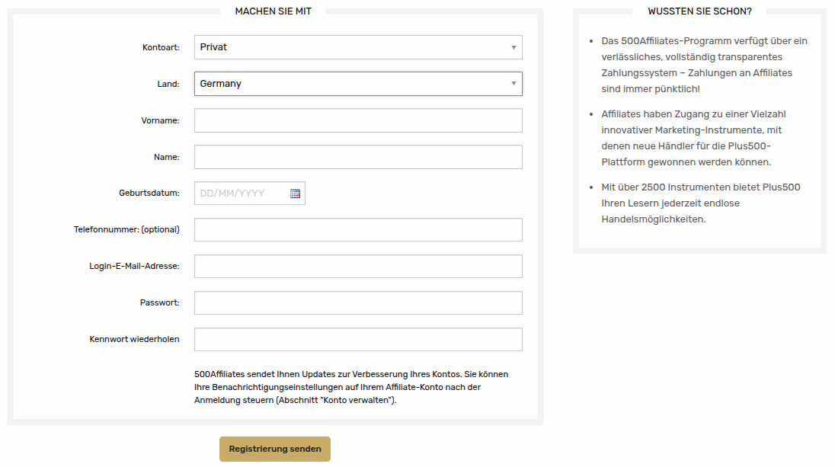The width and height of the screenshot is (835, 467).
Task: Click into the Passwort field
Action: 358,302
